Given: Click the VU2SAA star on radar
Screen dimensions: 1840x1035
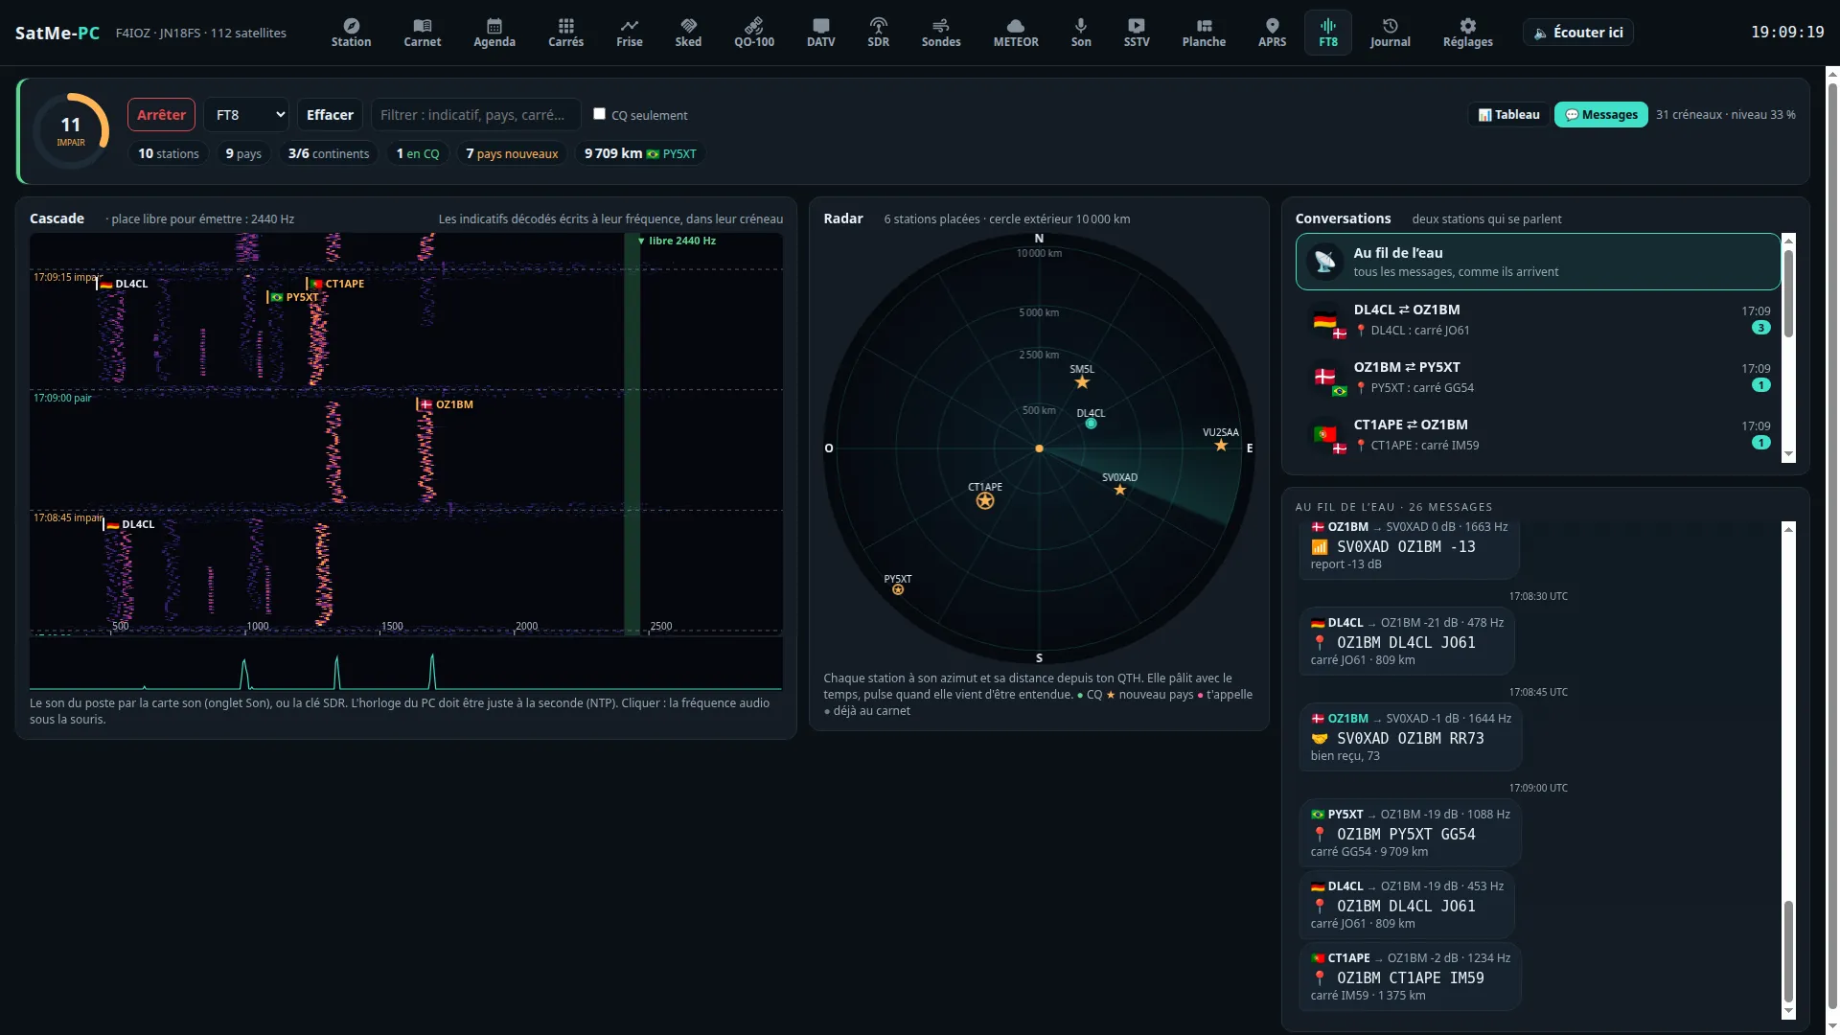Looking at the screenshot, I should [x=1221, y=445].
